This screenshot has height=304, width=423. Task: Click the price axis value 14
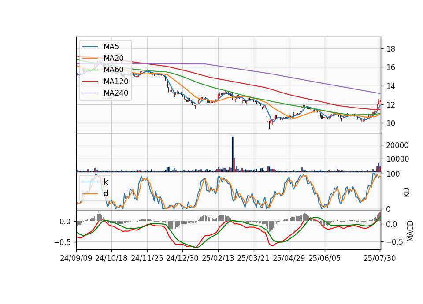(x=391, y=86)
